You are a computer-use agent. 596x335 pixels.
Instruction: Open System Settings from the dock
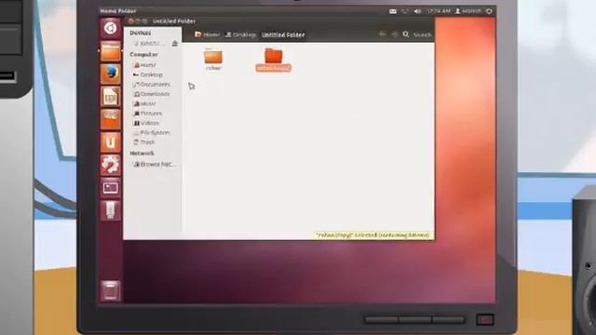point(111,165)
